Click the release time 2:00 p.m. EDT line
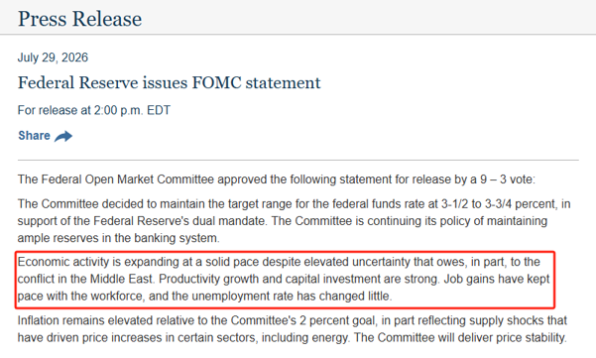The height and width of the screenshot is (358, 596). [94, 110]
